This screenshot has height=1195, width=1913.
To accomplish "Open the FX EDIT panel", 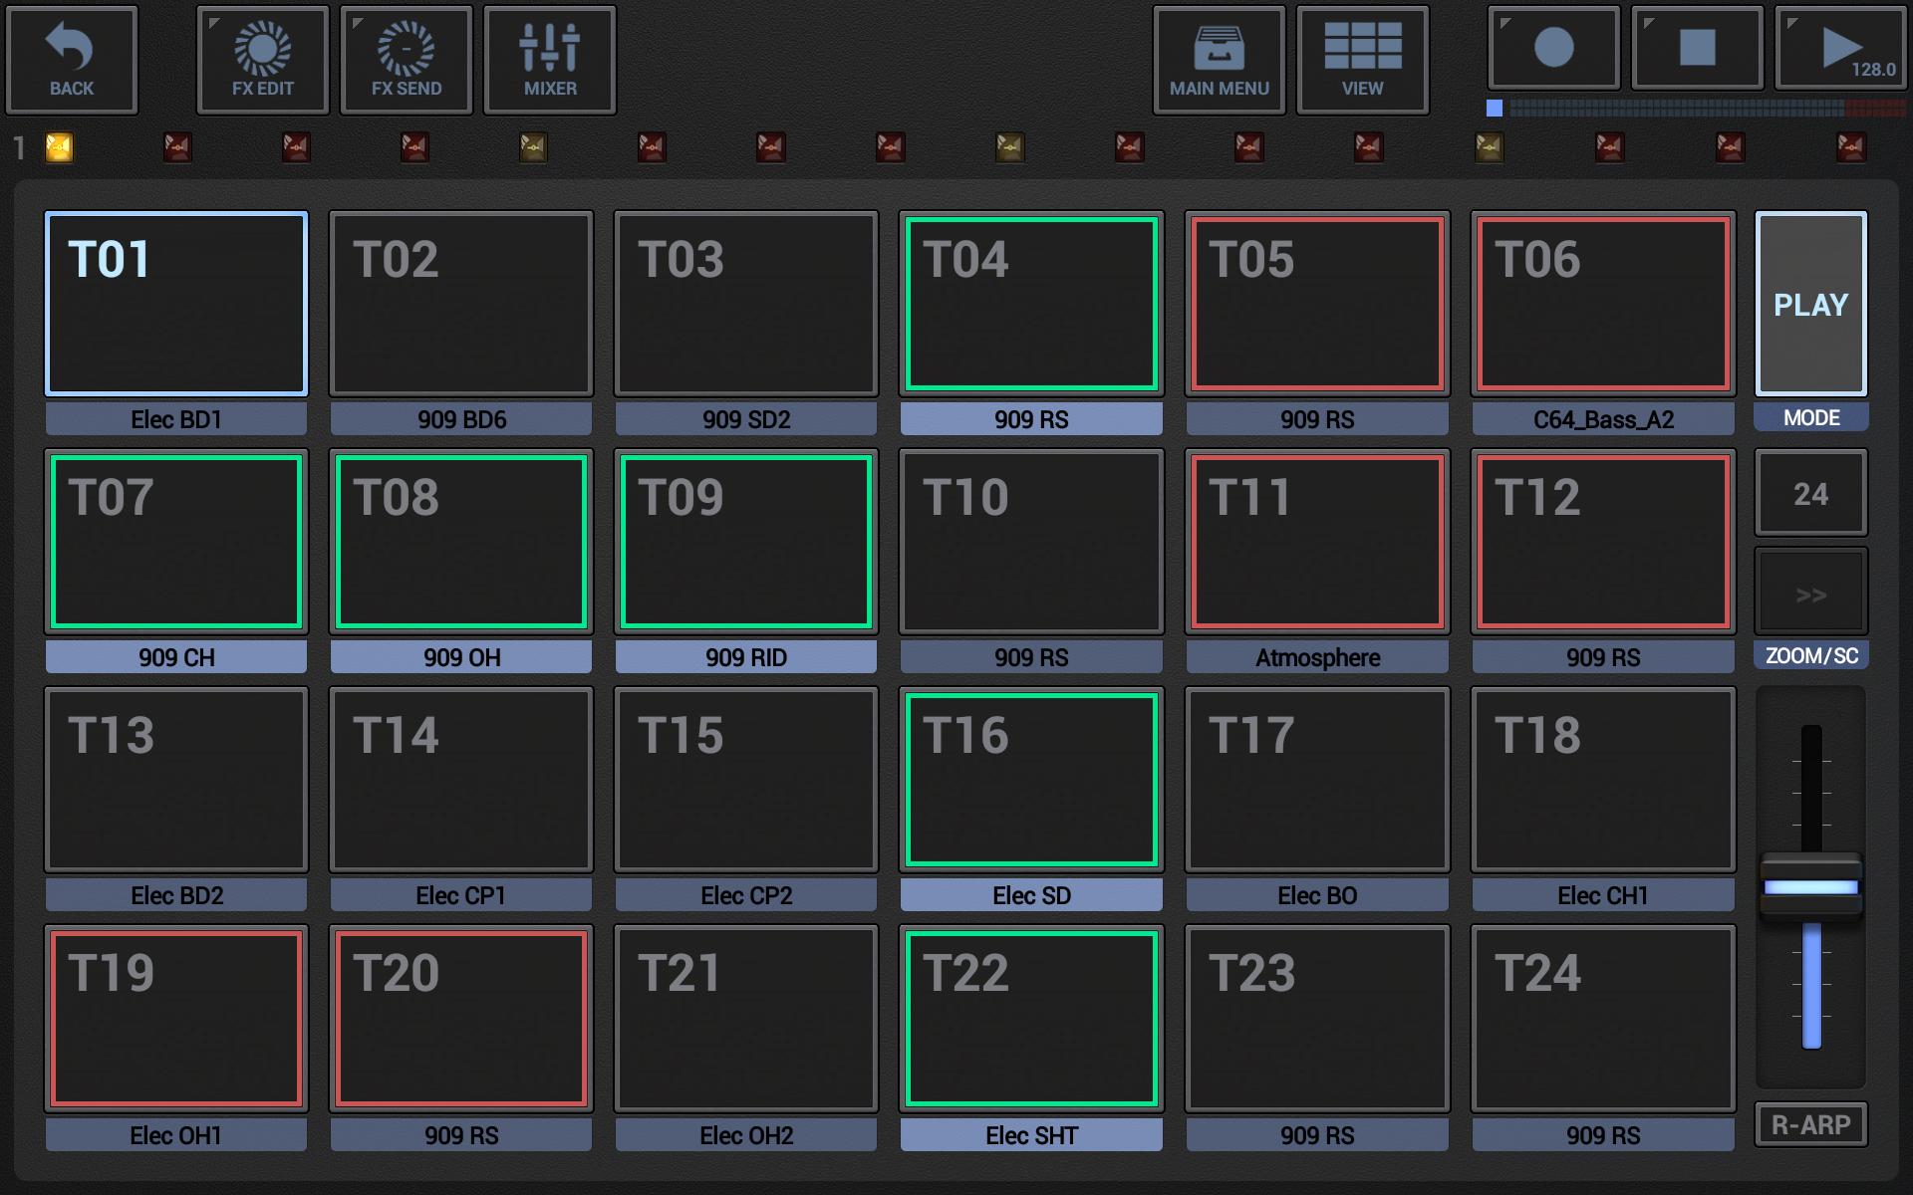I will 261,60.
